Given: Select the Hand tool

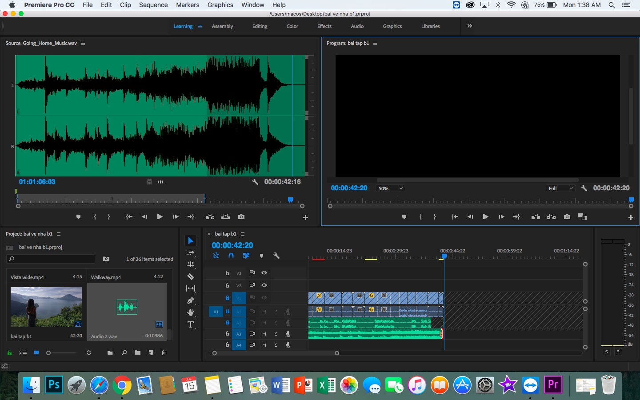Looking at the screenshot, I should pos(191,312).
